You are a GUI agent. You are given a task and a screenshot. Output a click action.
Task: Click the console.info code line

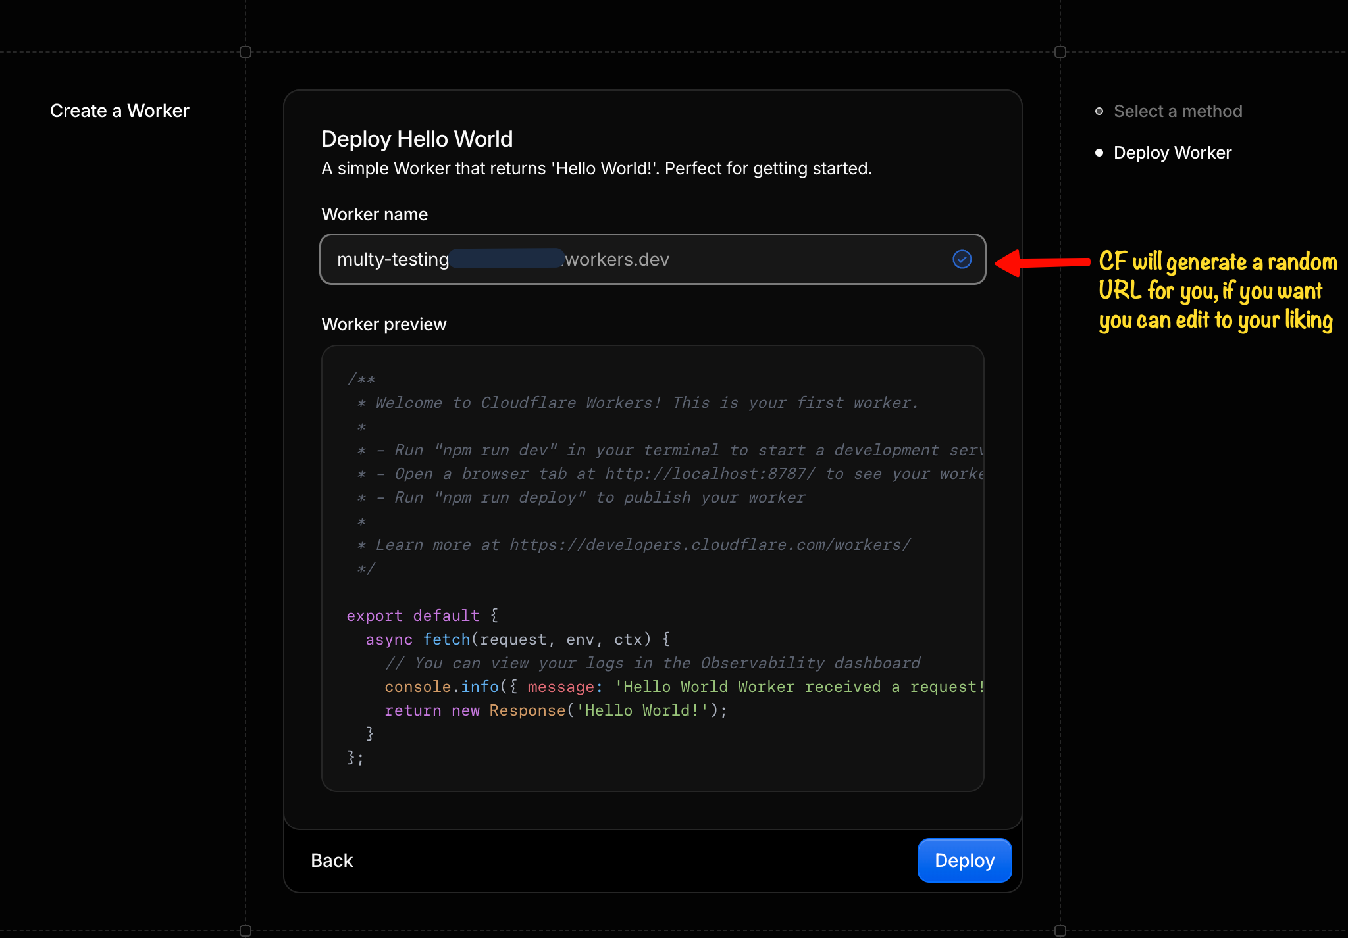coord(684,687)
